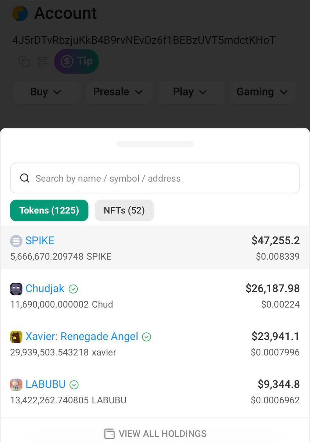The height and width of the screenshot is (442, 310).
Task: Focus the search by name field
Action: 162,179
